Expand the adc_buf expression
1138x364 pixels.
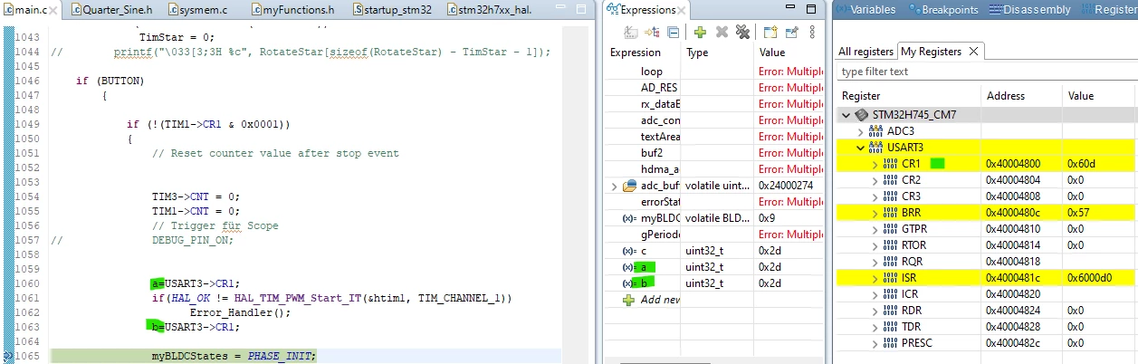[x=615, y=186]
